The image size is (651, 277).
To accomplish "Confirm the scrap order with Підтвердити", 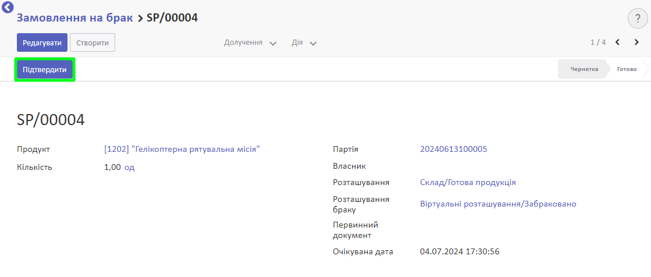I will (x=45, y=69).
